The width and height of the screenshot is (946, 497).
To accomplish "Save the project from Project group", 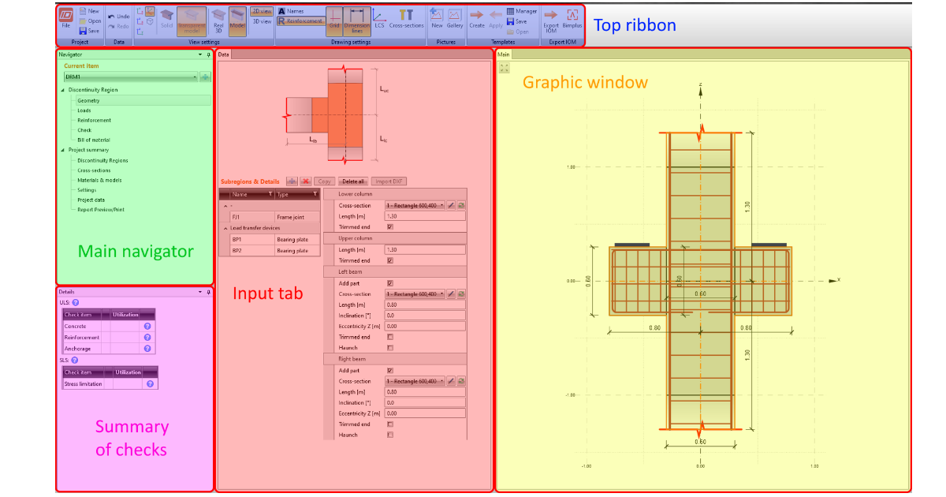I will [88, 31].
